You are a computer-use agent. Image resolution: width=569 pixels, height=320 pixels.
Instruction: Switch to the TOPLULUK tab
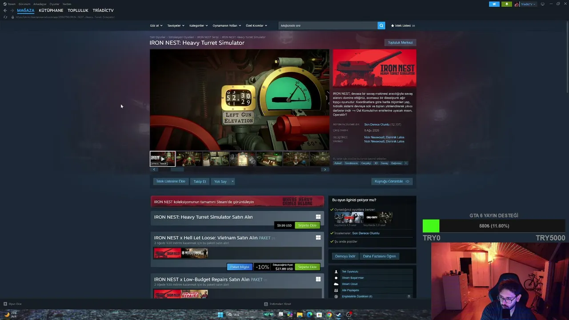tap(78, 10)
